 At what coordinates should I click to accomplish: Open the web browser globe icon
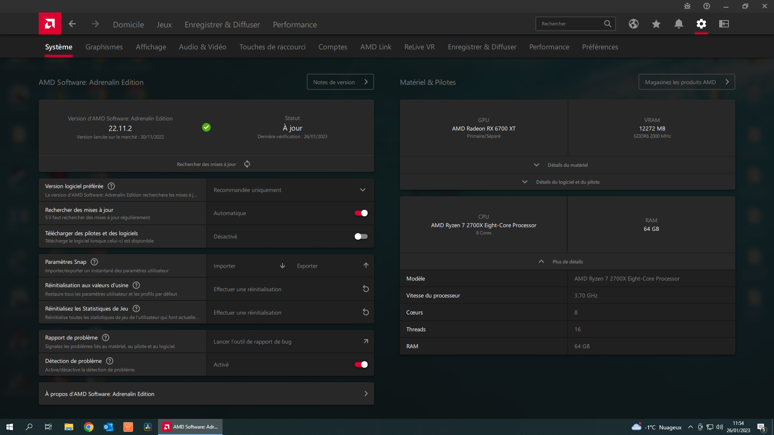[634, 24]
